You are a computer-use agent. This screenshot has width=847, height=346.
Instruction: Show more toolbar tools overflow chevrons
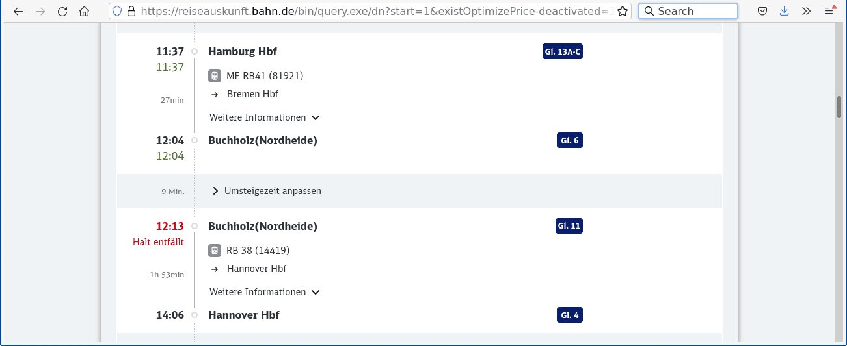[806, 11]
